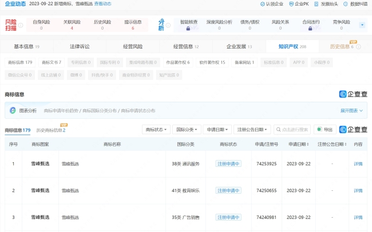Switch to 历史商标信息 sub-tab
The height and width of the screenshot is (232, 372).
pyautogui.click(x=51, y=131)
